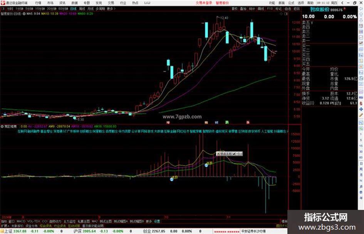The height and width of the screenshot is (234, 364).
Task: Select the CCI indicator tab
Action: click(x=45, y=221)
